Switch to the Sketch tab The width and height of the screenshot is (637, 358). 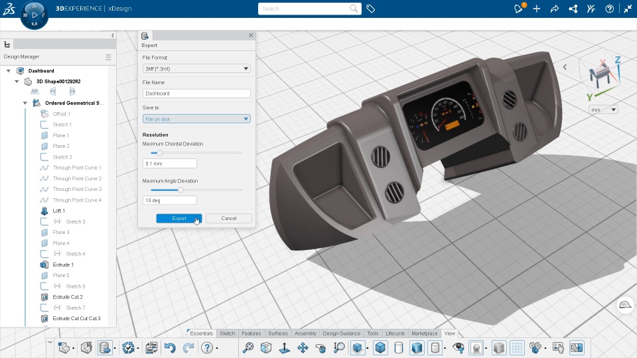(x=227, y=333)
